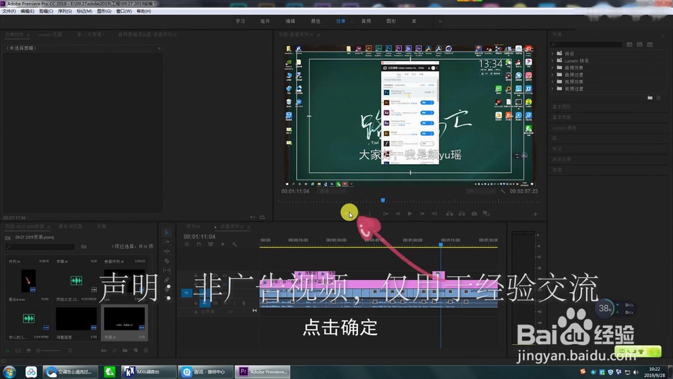Image resolution: width=673 pixels, height=379 pixels.
Task: Click the program monitor playhead marker
Action: click(383, 200)
